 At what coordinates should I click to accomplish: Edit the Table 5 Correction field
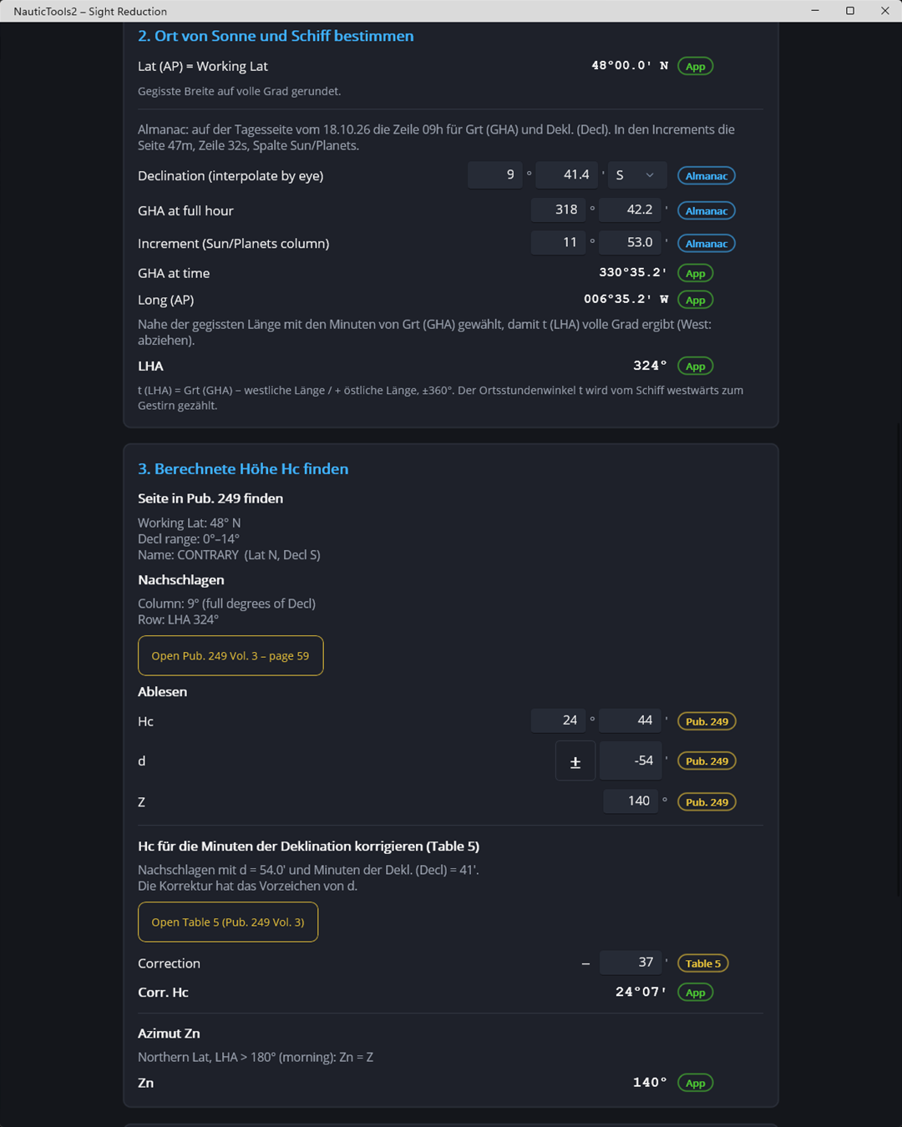tap(631, 963)
